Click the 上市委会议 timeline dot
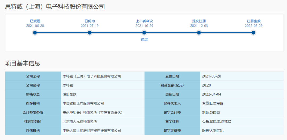The height and width of the screenshot is (140, 287). (x=144, y=33)
